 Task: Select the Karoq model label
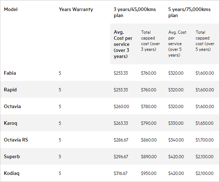(x=10, y=123)
